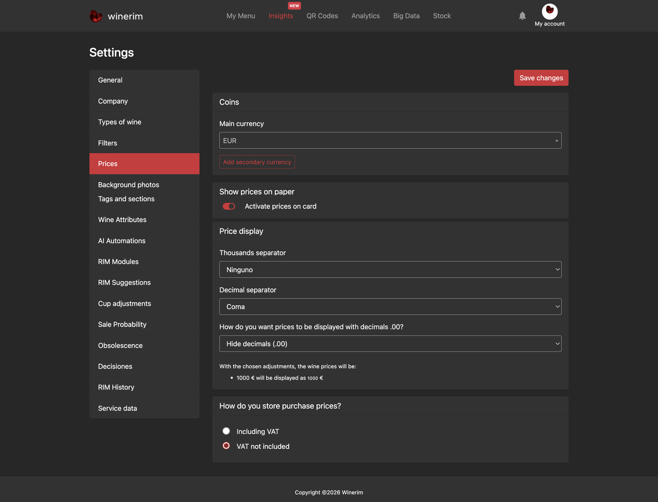
Task: Navigate to the Stock page
Action: point(442,16)
